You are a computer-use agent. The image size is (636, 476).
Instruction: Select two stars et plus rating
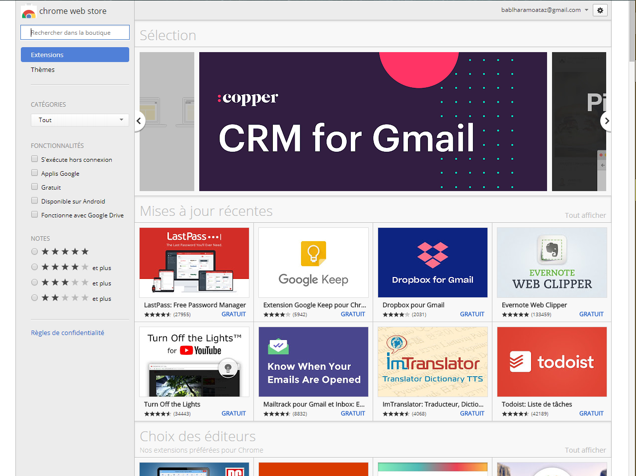34,298
